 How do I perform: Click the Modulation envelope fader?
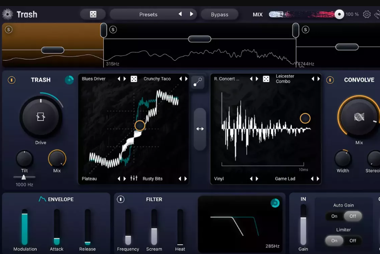click(x=24, y=227)
